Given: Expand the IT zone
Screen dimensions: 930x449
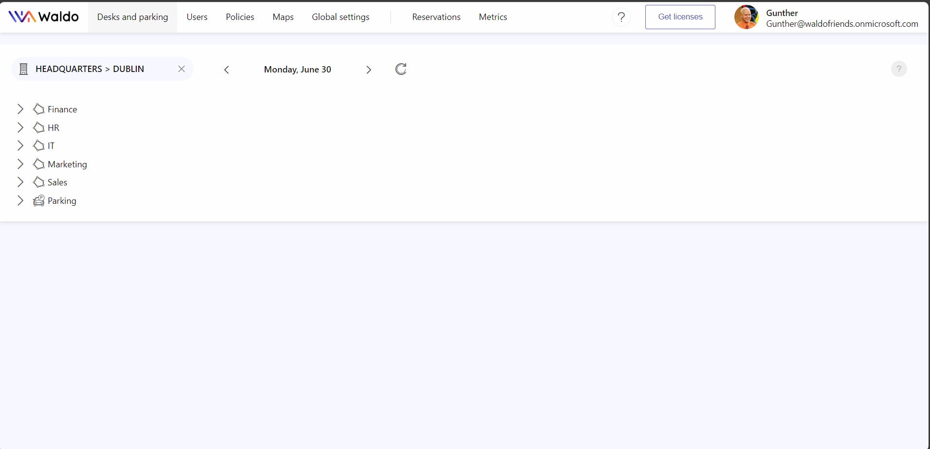Looking at the screenshot, I should point(20,145).
